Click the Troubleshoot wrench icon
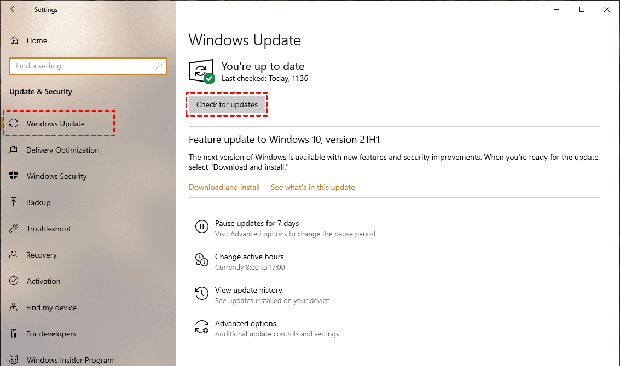The width and height of the screenshot is (620, 366). pyautogui.click(x=14, y=229)
